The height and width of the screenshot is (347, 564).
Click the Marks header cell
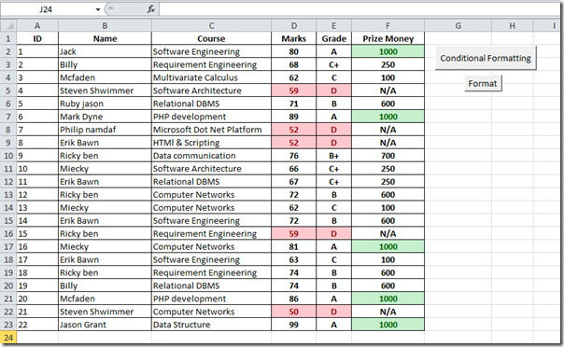click(294, 39)
